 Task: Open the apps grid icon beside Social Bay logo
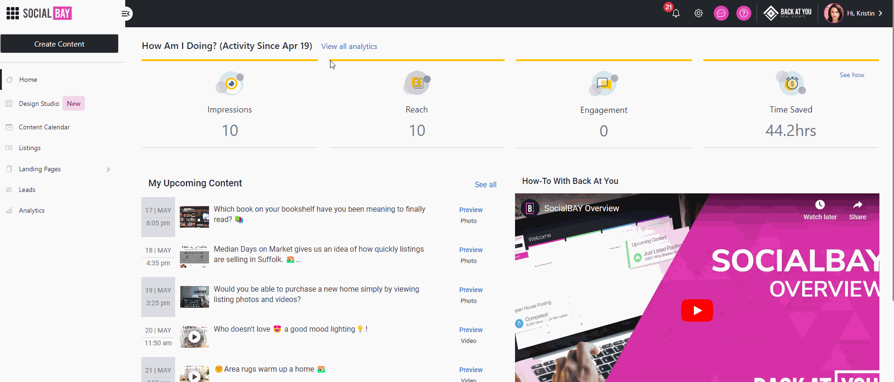click(x=13, y=13)
